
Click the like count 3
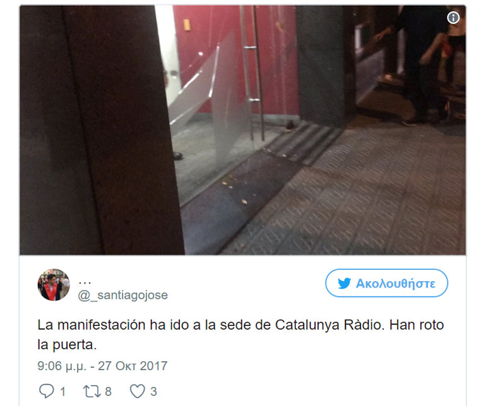[x=153, y=391]
